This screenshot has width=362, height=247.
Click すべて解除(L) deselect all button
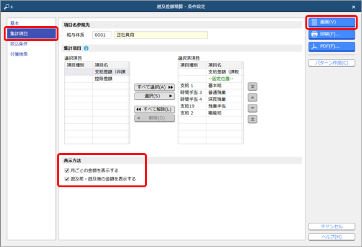154,109
